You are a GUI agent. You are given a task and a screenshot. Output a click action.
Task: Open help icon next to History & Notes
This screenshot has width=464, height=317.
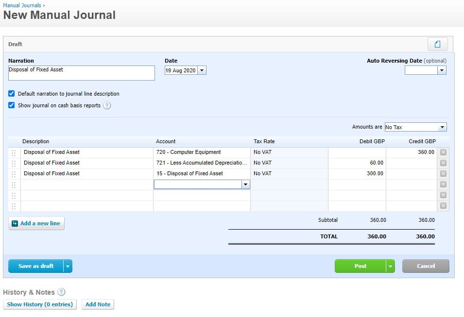coord(61,292)
